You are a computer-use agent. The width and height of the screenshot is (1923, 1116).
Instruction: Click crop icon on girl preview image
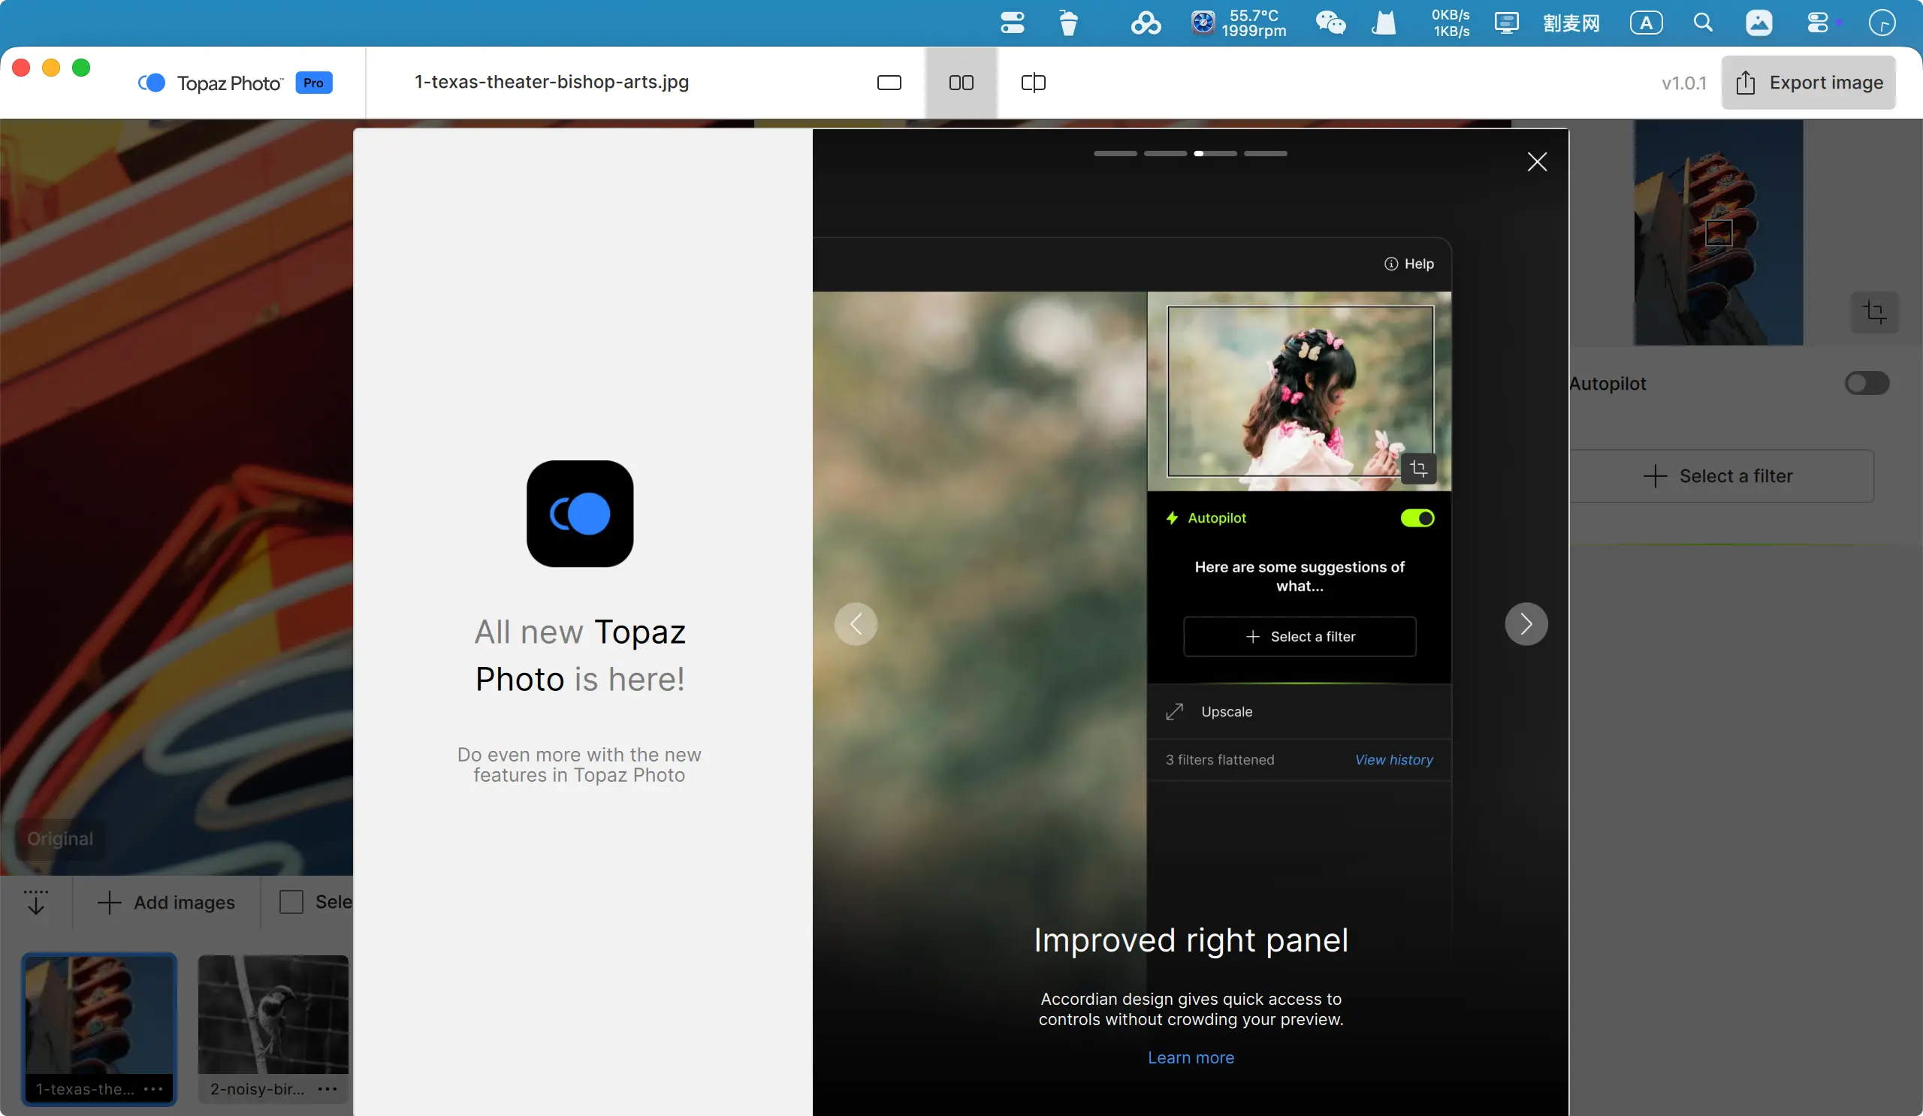(1419, 469)
